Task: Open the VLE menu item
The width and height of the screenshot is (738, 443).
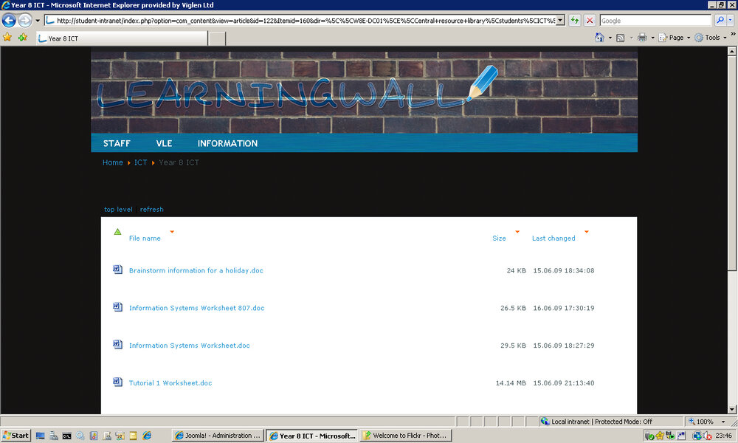Action: [164, 143]
